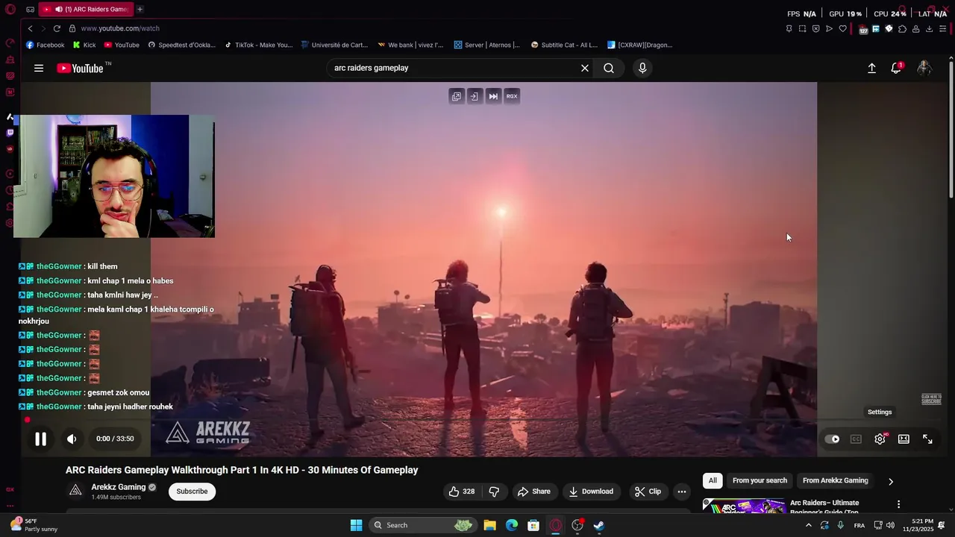Open the YouTube bookmark
This screenshot has height=537, width=955.
[122, 45]
